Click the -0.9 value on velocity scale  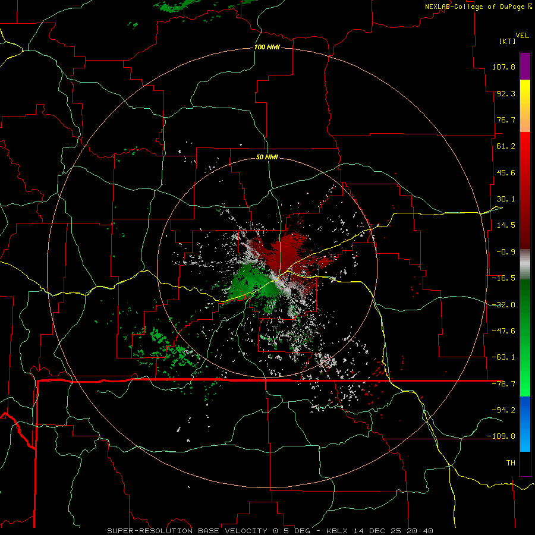[506, 252]
